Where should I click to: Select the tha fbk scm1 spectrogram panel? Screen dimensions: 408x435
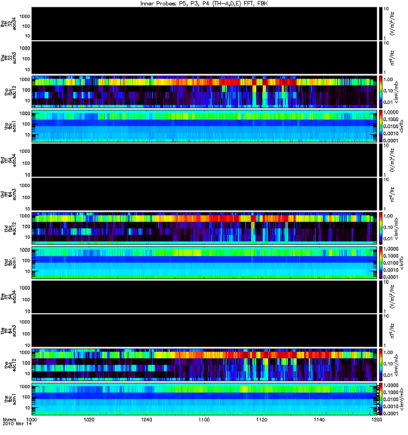click(205, 126)
